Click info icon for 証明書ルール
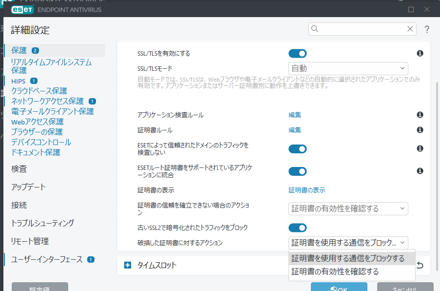The width and height of the screenshot is (440, 291). pos(420,130)
